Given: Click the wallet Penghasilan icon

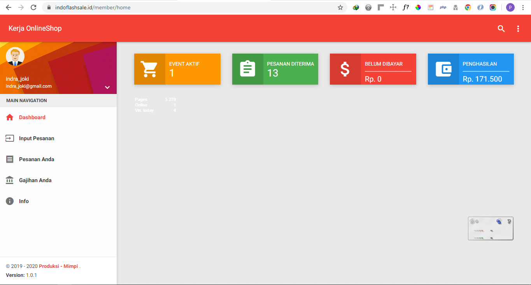Looking at the screenshot, I should [443, 69].
